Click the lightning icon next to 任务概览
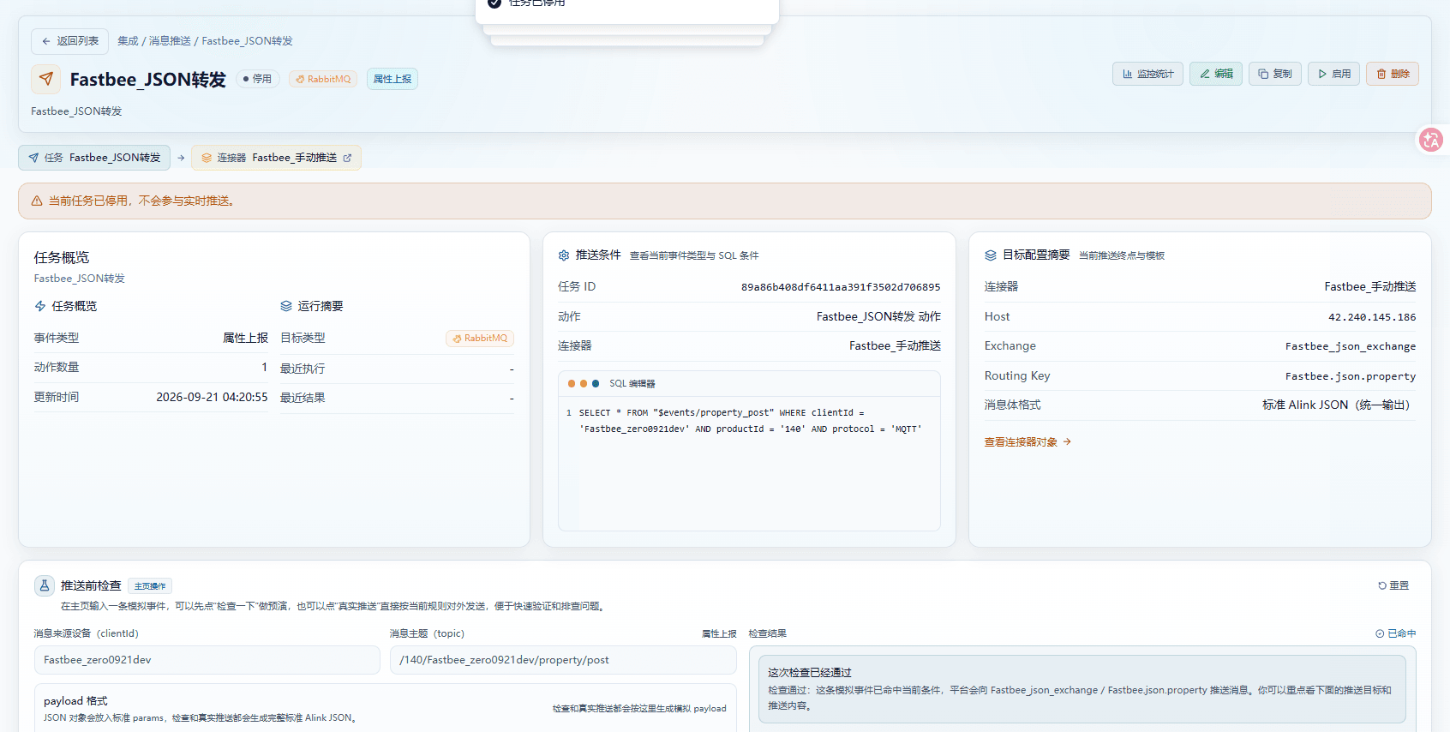Image resolution: width=1450 pixels, height=732 pixels. [40, 306]
